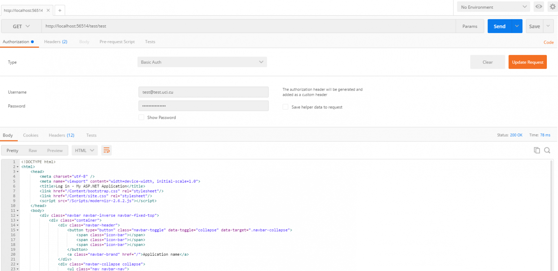Image resolution: width=558 pixels, height=271 pixels.
Task: Open the response Cookies tab
Action: pos(31,135)
